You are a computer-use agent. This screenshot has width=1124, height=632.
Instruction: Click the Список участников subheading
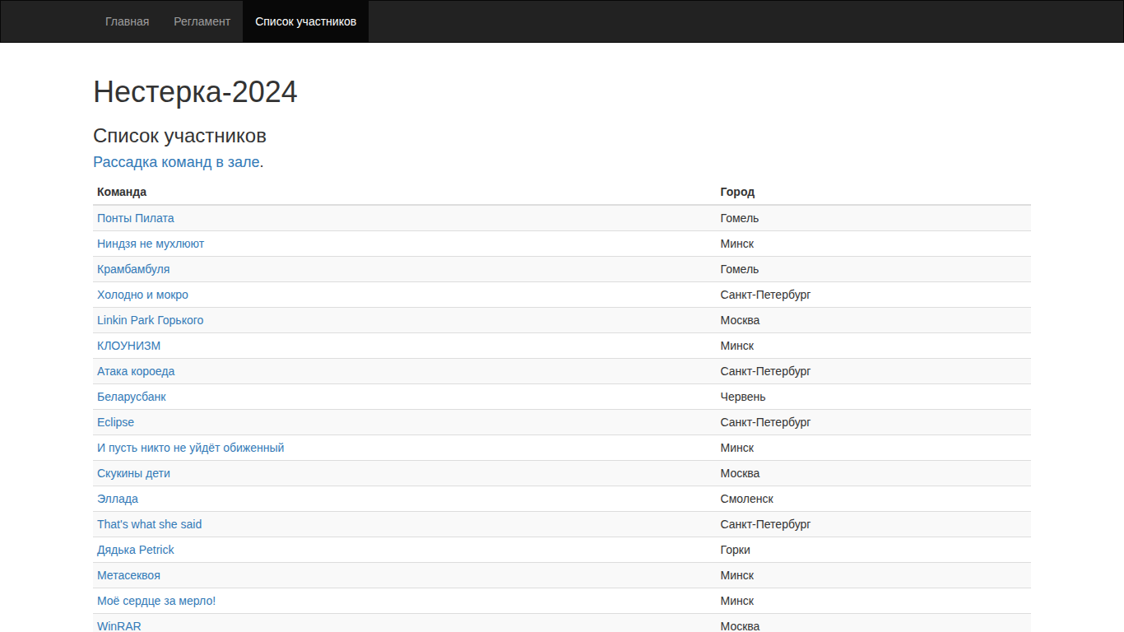[179, 136]
